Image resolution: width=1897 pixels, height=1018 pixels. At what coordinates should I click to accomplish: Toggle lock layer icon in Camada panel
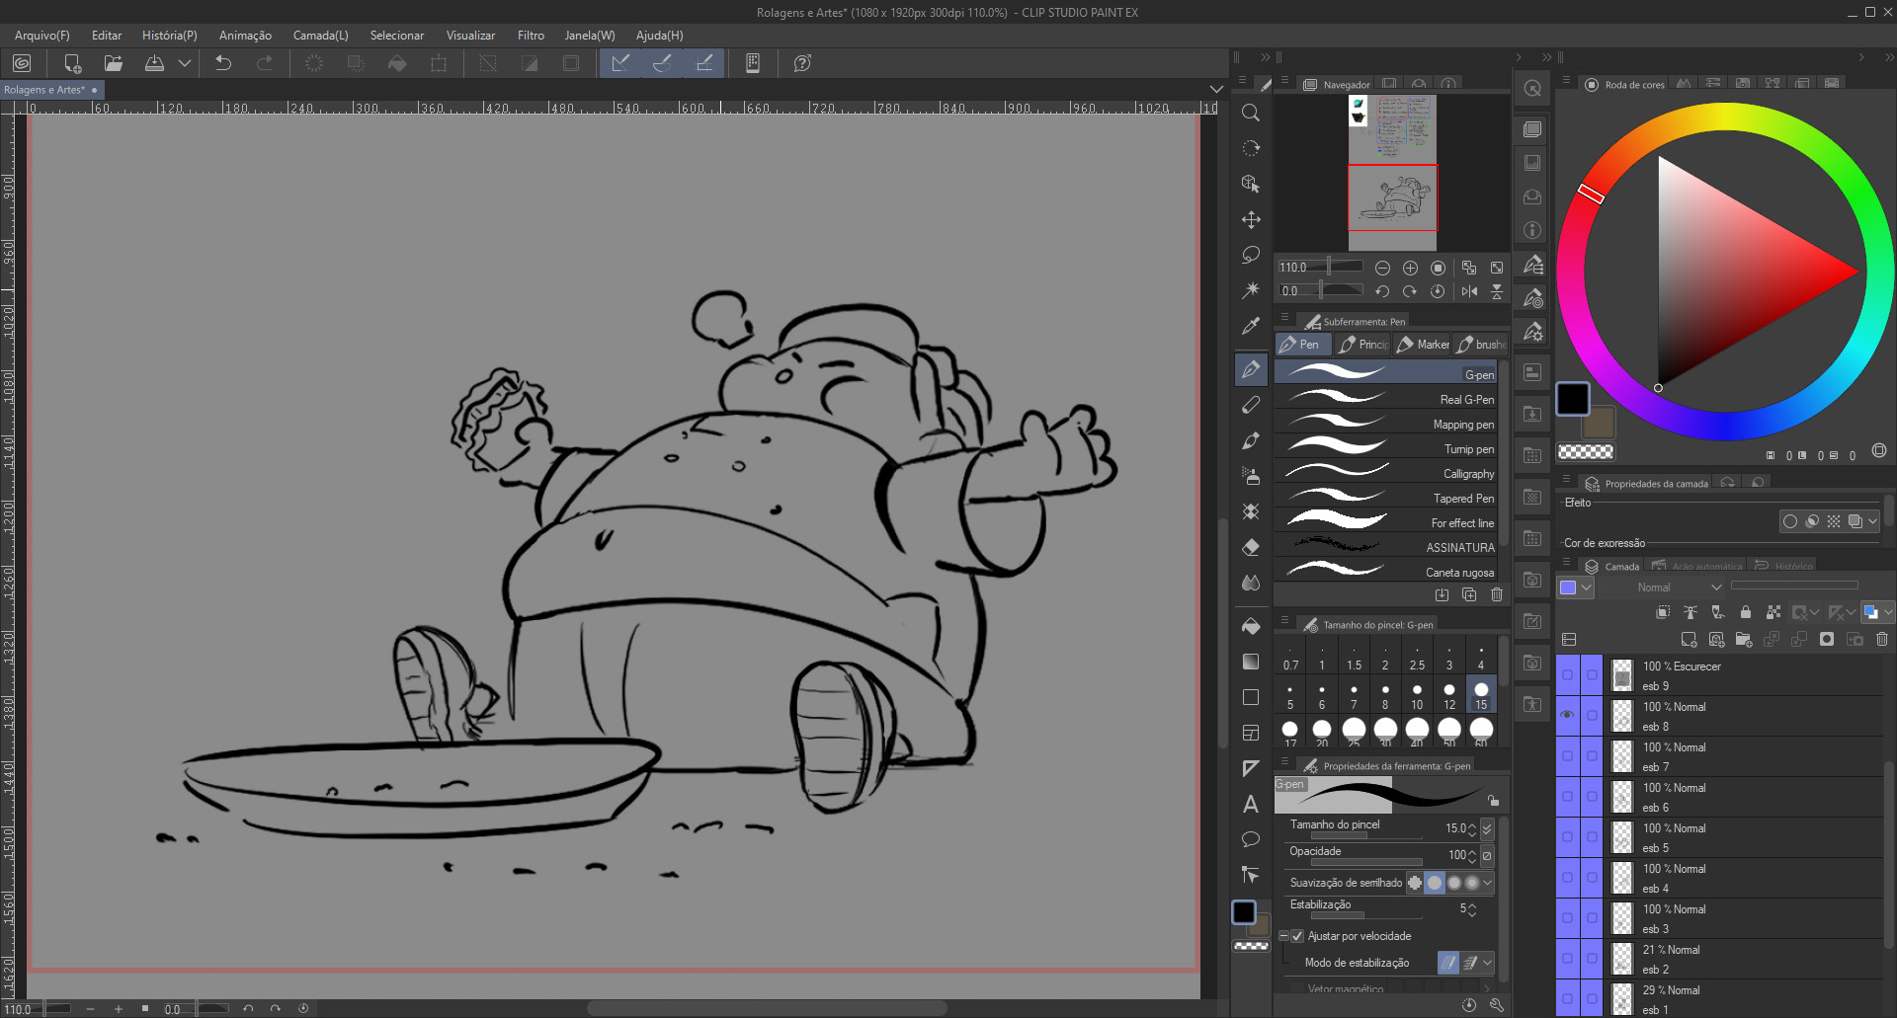[x=1746, y=612]
